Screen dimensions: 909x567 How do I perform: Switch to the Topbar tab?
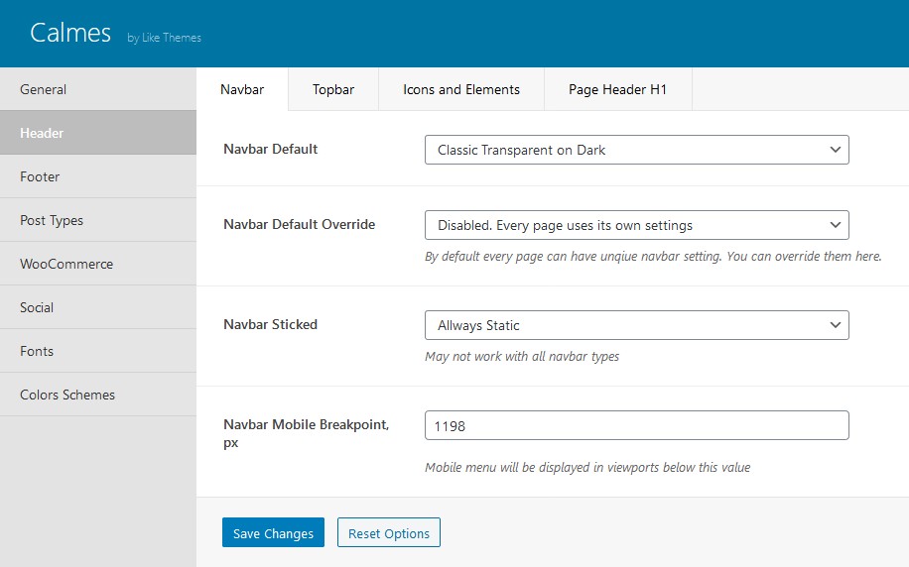(x=333, y=90)
